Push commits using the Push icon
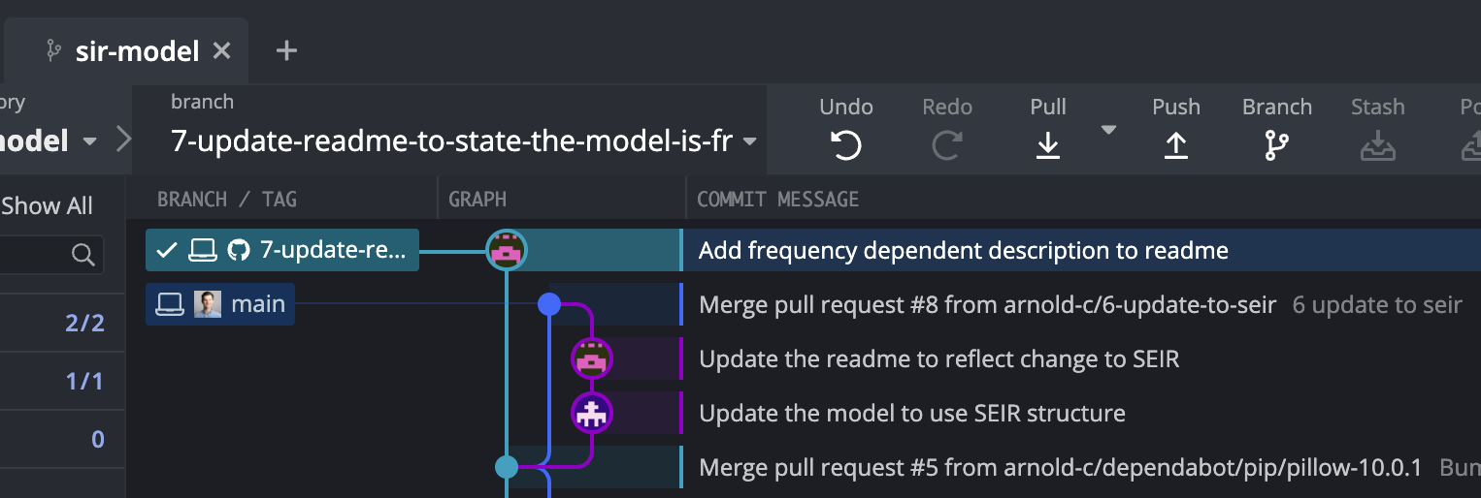1481x498 pixels. click(1175, 145)
